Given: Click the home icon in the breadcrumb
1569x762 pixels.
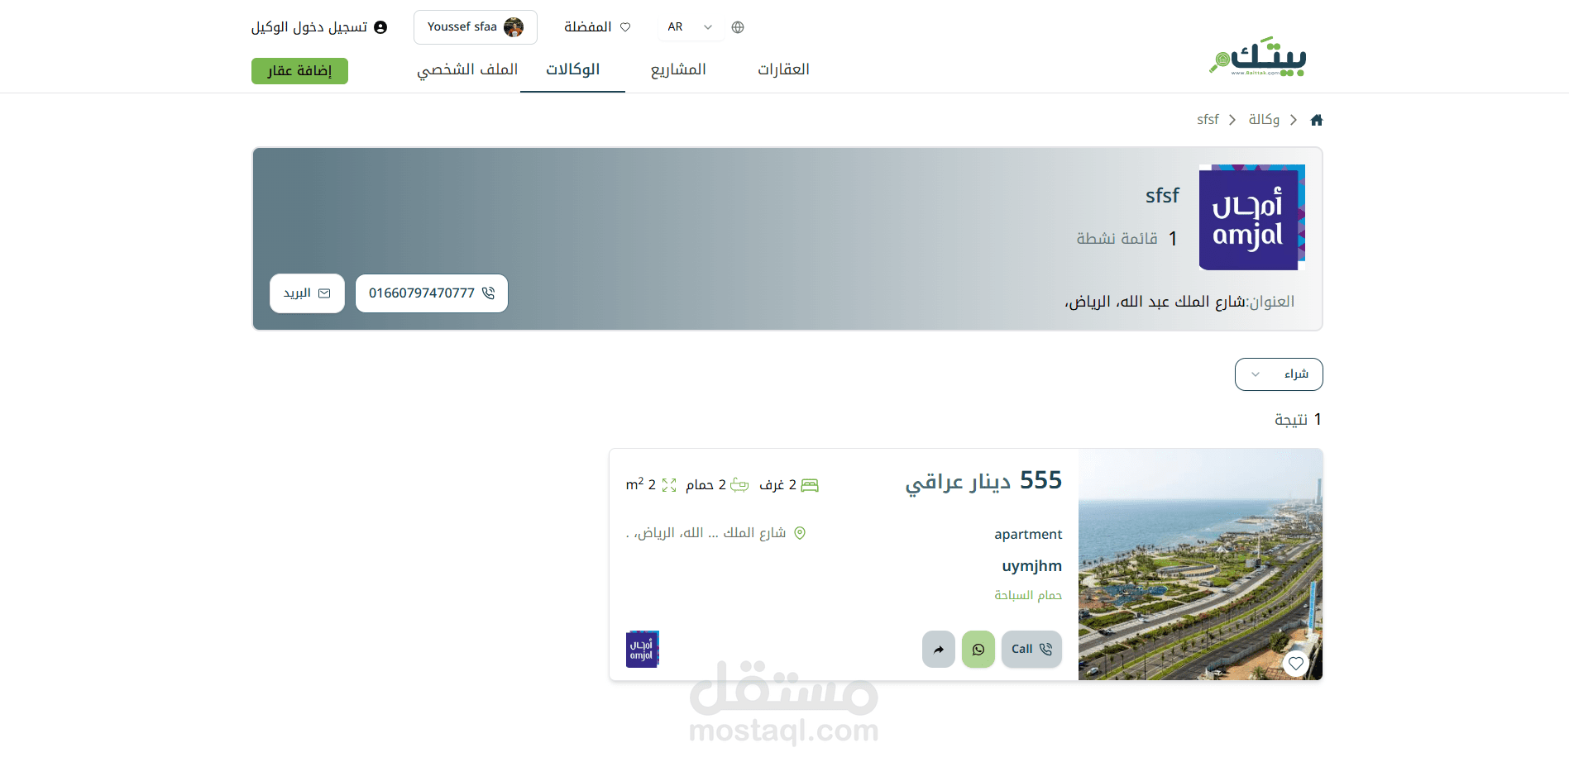Looking at the screenshot, I should pos(1317,120).
